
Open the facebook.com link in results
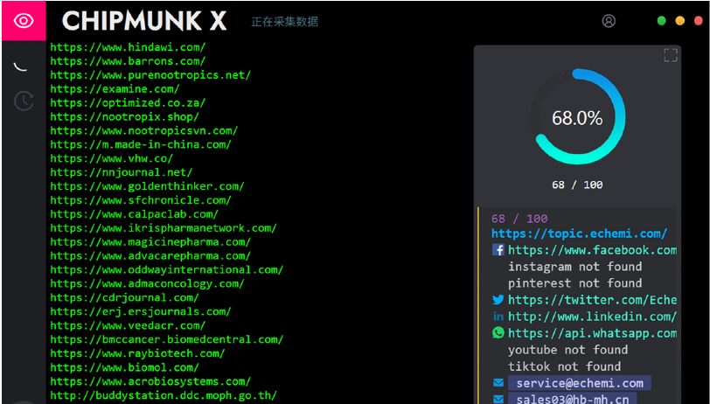tap(592, 250)
